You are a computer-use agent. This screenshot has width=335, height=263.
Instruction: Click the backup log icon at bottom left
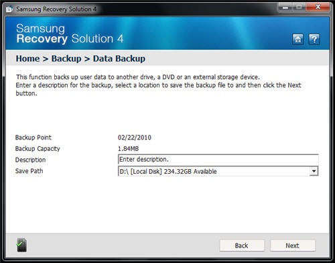pyautogui.click(x=21, y=245)
